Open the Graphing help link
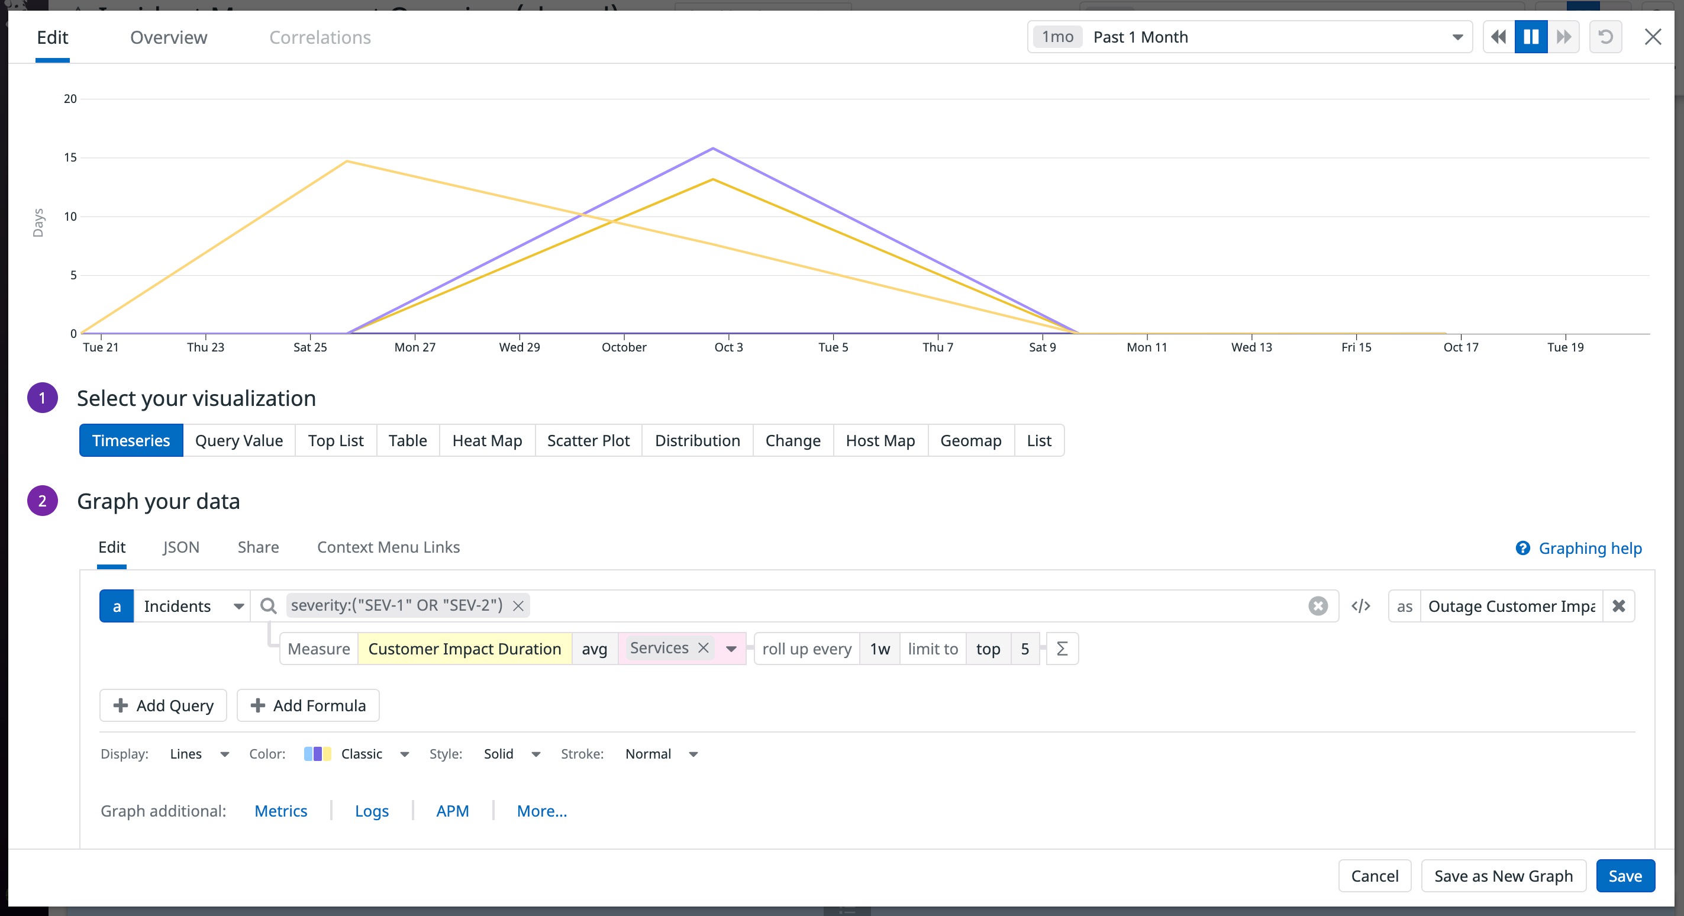This screenshot has height=916, width=1684. [1589, 548]
